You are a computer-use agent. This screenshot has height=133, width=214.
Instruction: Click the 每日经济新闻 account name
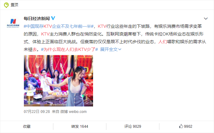37,19
